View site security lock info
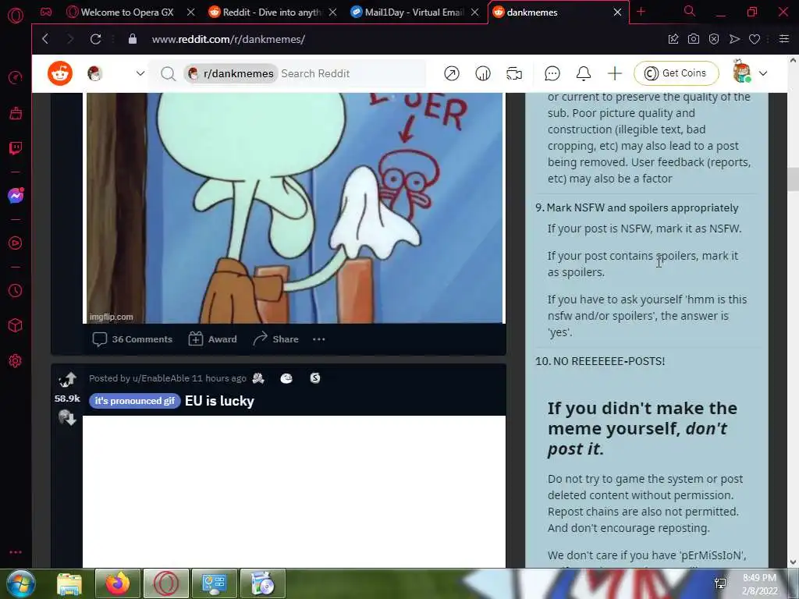 point(133,39)
